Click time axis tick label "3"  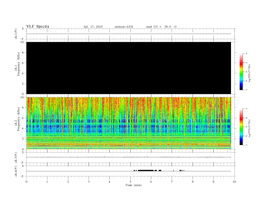pos(89,182)
